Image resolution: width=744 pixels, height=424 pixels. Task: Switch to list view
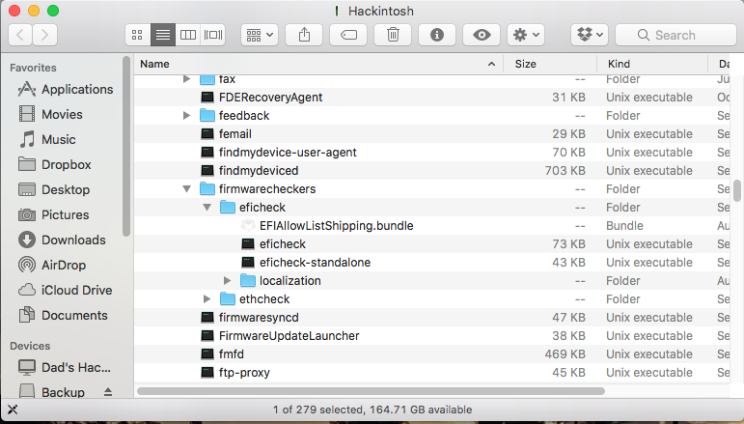click(163, 35)
